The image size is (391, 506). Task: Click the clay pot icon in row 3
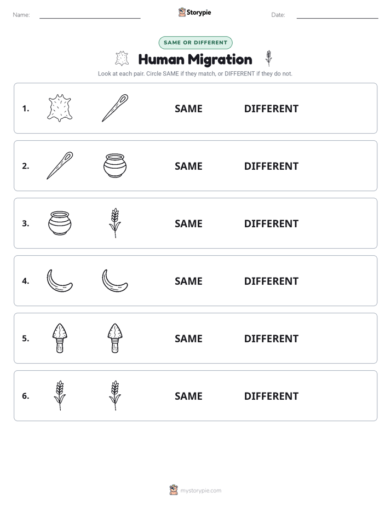60,223
